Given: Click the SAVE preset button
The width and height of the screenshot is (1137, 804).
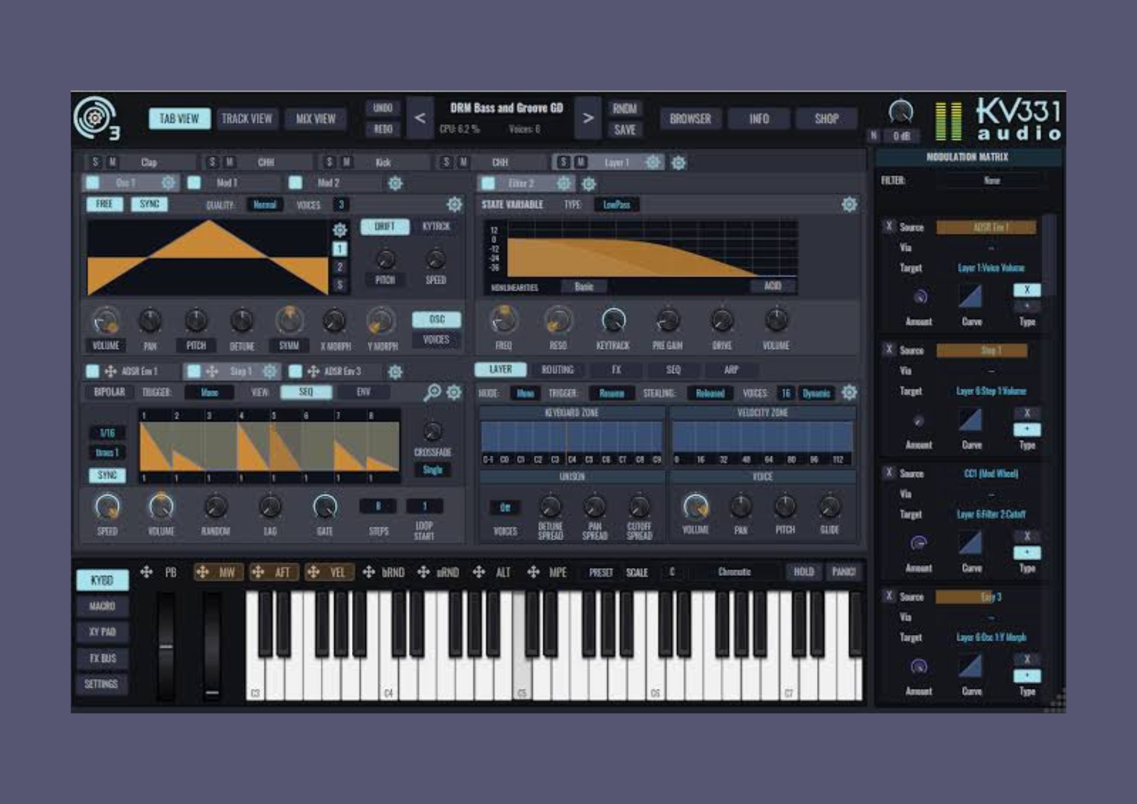Looking at the screenshot, I should [624, 130].
